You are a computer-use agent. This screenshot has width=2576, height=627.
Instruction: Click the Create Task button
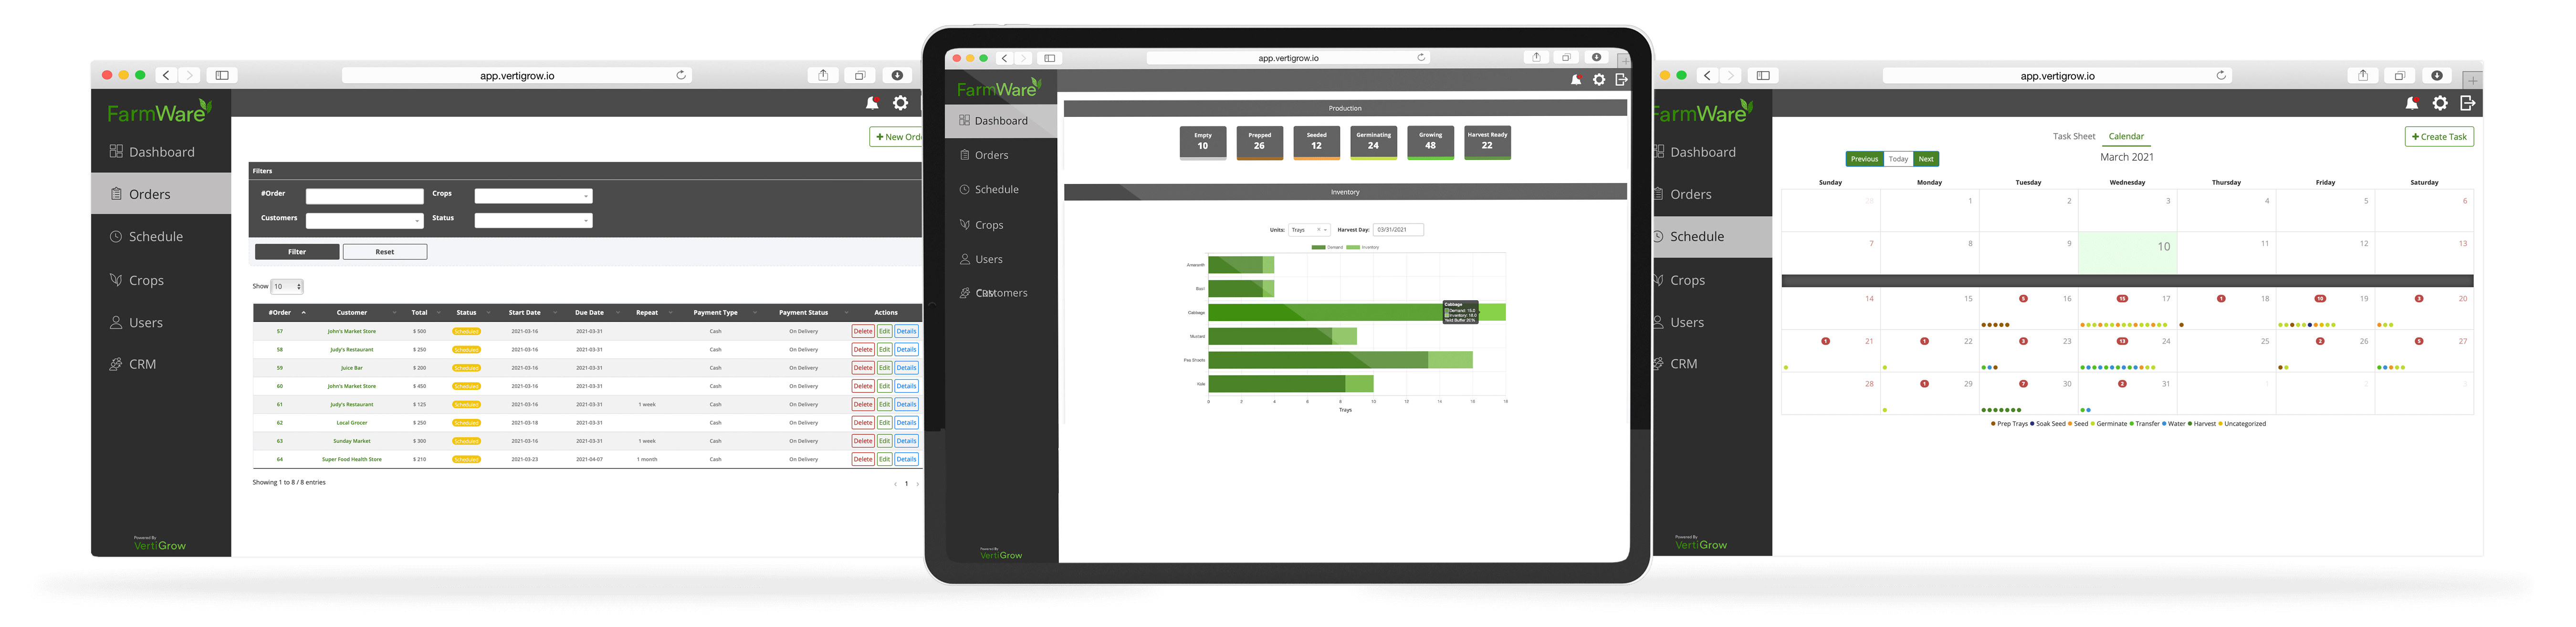click(2439, 137)
